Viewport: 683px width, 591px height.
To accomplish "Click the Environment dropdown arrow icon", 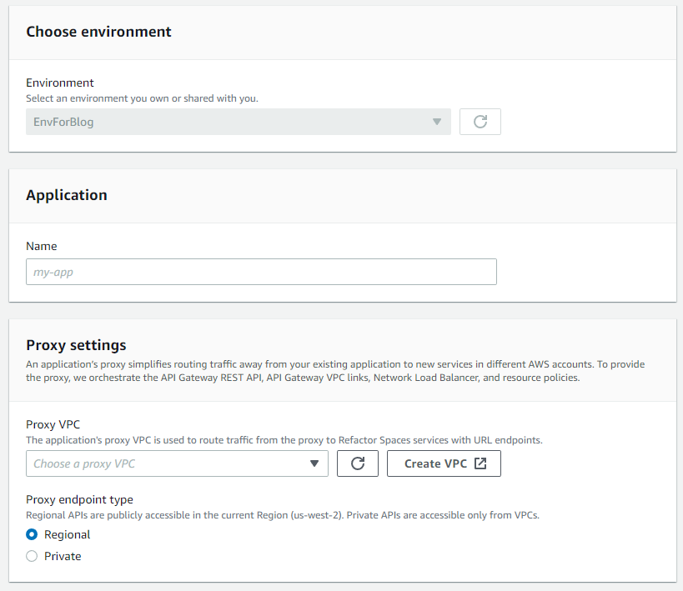I will point(437,122).
